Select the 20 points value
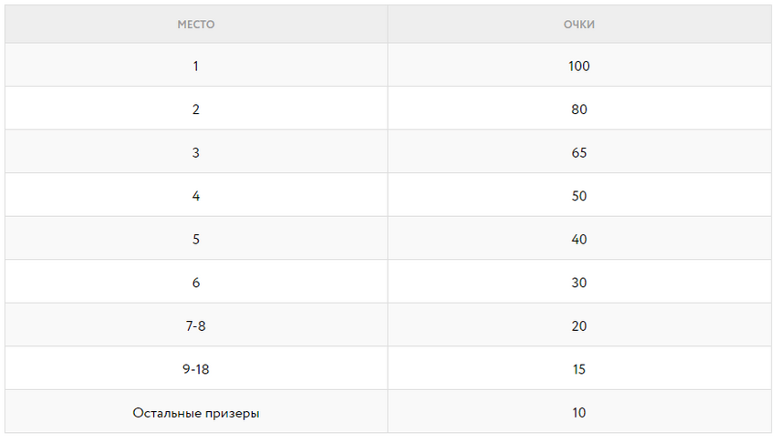Image resolution: width=779 pixels, height=443 pixels. [x=579, y=325]
